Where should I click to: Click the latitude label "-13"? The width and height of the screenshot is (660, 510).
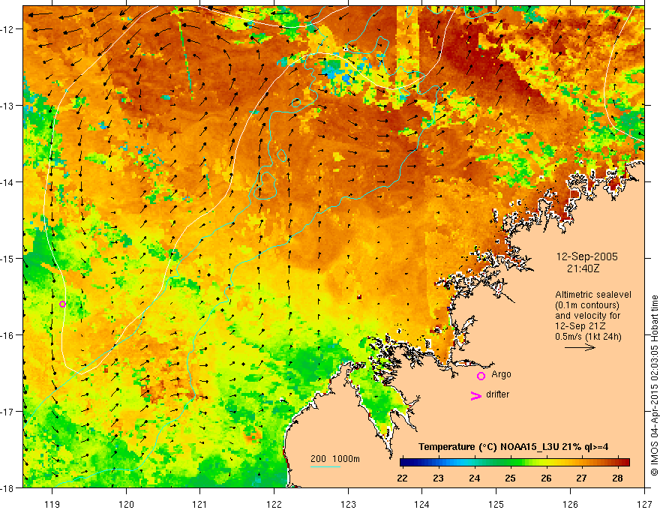tap(8, 106)
